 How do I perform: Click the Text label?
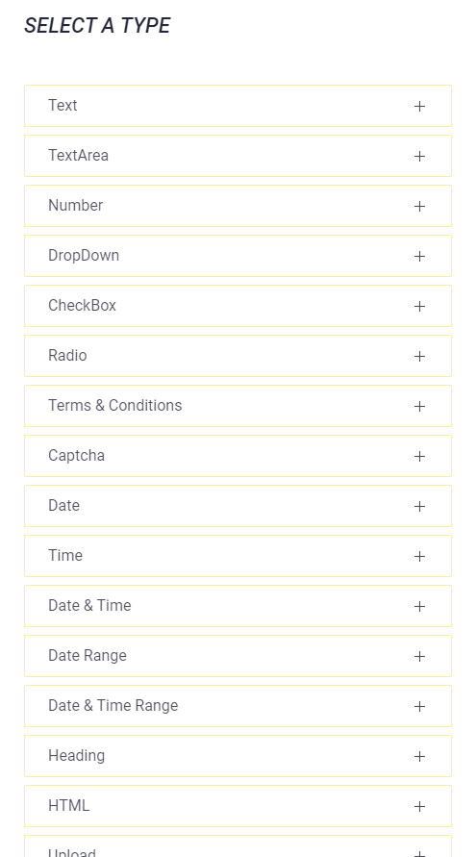(63, 105)
